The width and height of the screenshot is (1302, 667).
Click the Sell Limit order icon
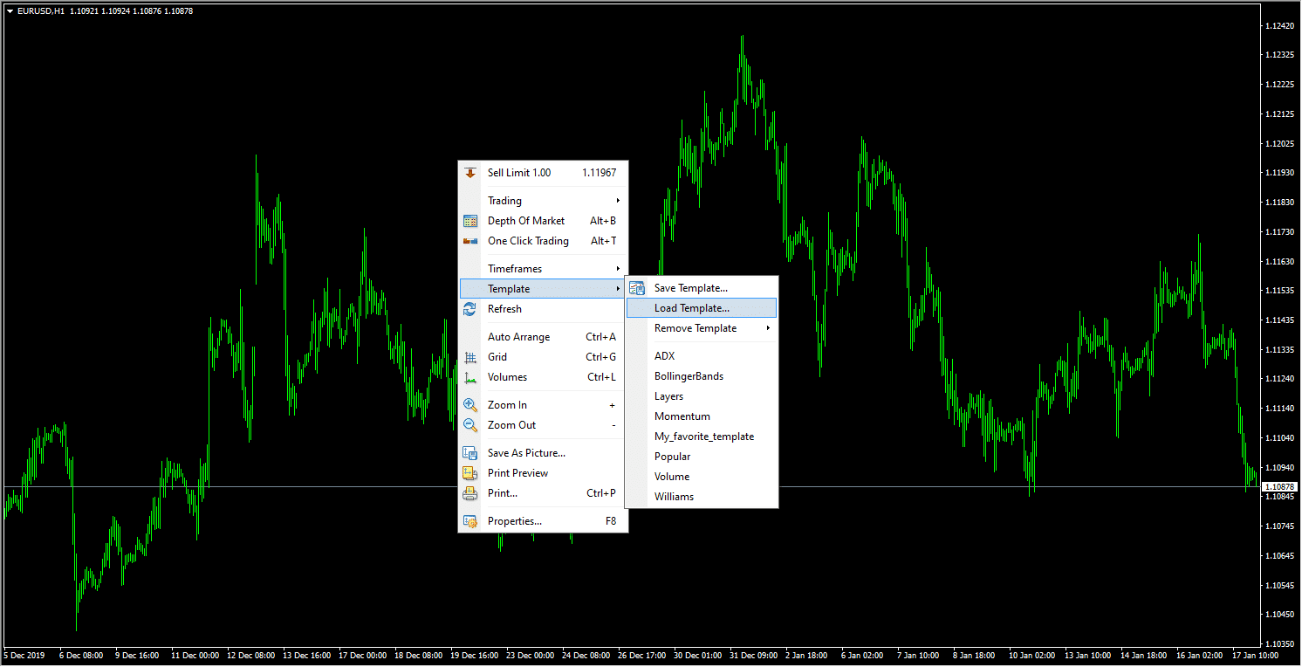[470, 173]
